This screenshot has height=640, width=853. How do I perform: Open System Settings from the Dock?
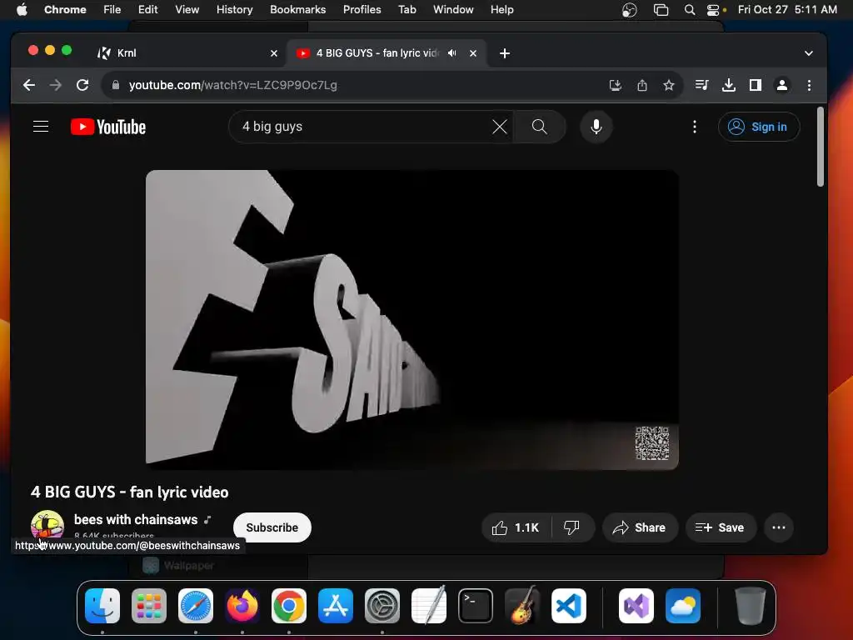382,606
